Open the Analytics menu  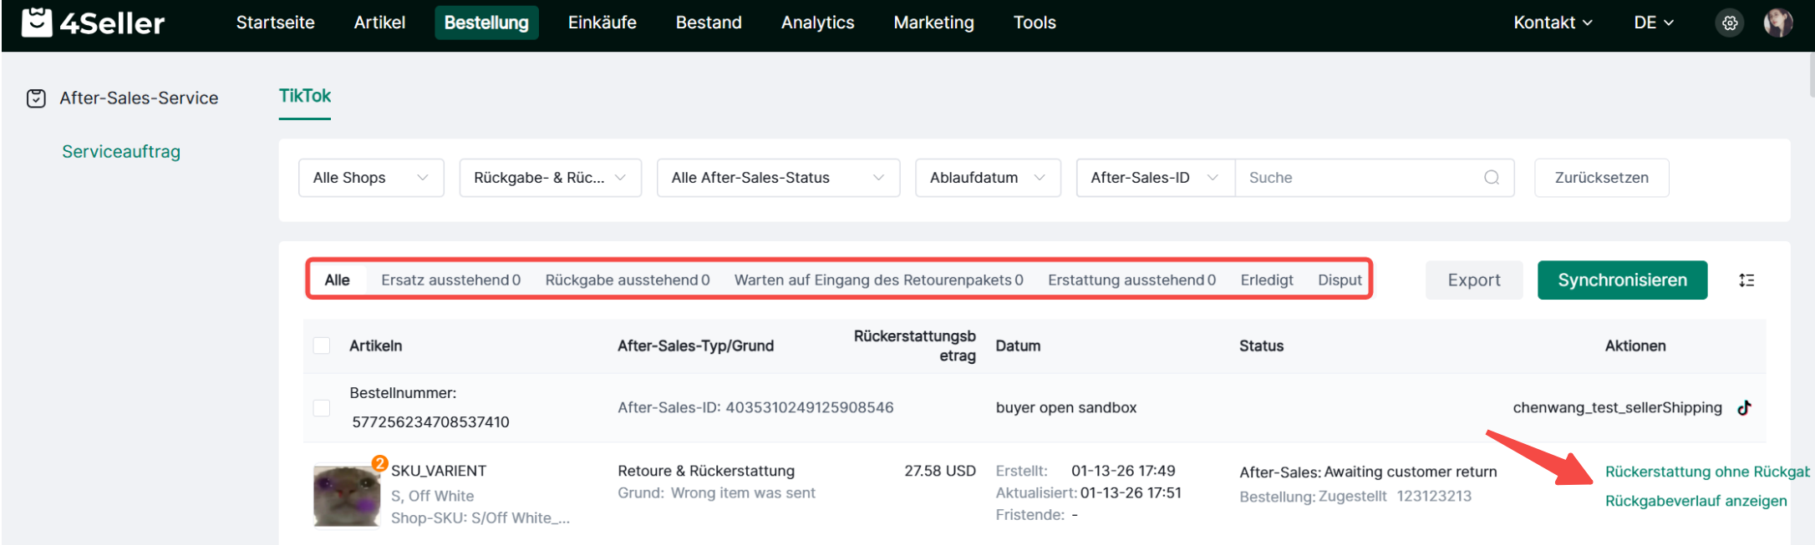pos(817,23)
